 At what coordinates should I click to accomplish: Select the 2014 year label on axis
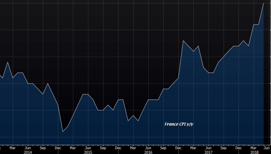click(x=28, y=152)
